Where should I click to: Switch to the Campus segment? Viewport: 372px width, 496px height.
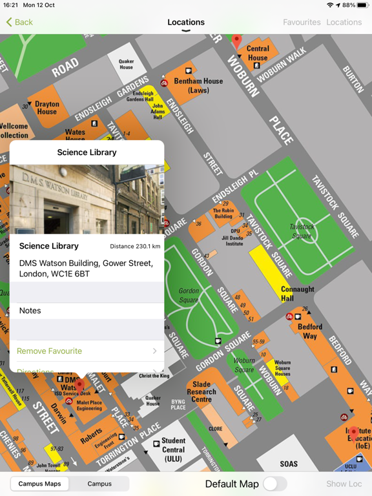(99, 484)
